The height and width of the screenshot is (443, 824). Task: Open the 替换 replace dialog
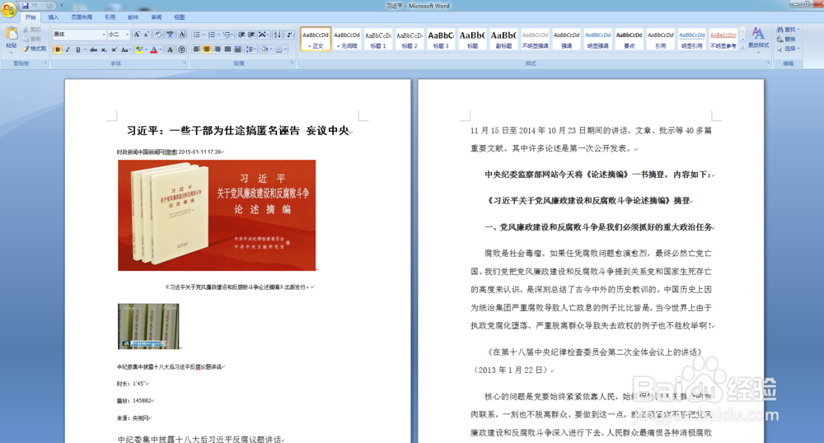787,39
